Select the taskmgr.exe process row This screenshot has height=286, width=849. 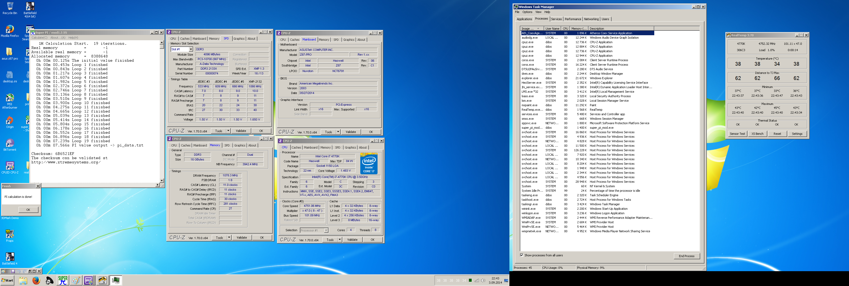click(x=587, y=204)
